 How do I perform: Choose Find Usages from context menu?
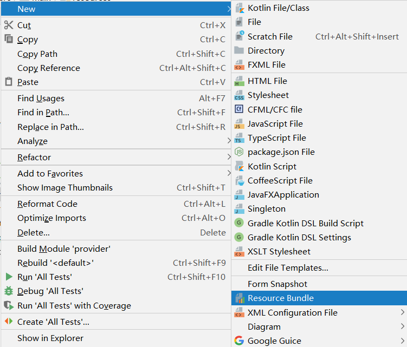coord(116,99)
